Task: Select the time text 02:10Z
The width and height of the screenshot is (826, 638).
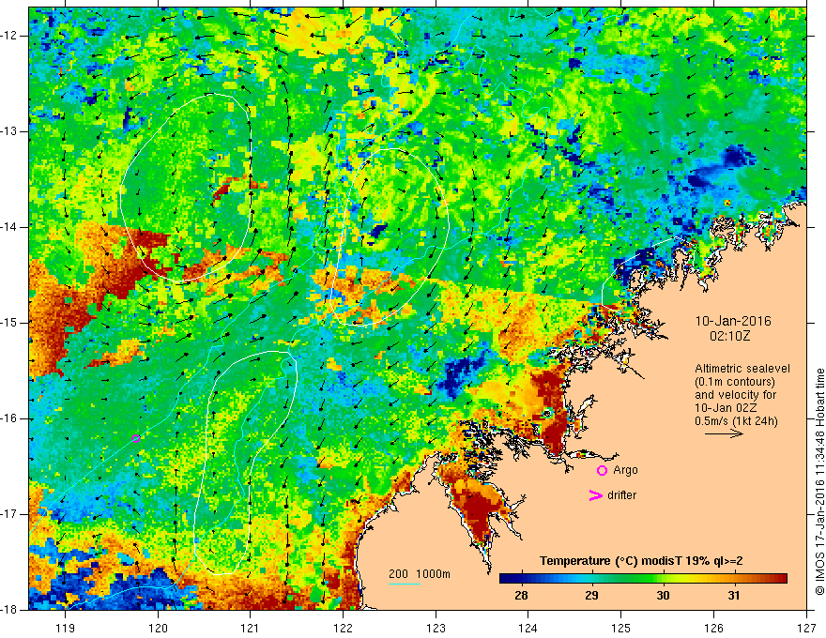Action: pos(729,336)
